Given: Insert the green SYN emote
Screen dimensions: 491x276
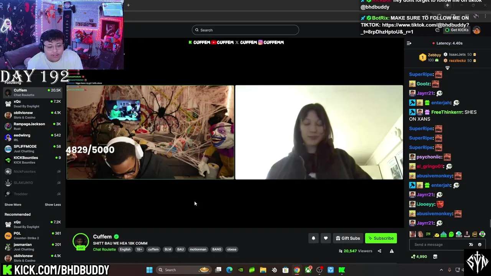Looking at the screenshot, I should tap(428, 234).
